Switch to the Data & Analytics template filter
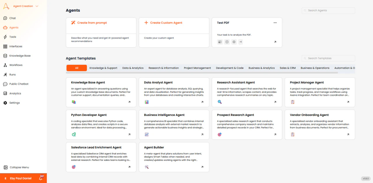Screen dimensions: 373x183 pyautogui.click(x=133, y=68)
